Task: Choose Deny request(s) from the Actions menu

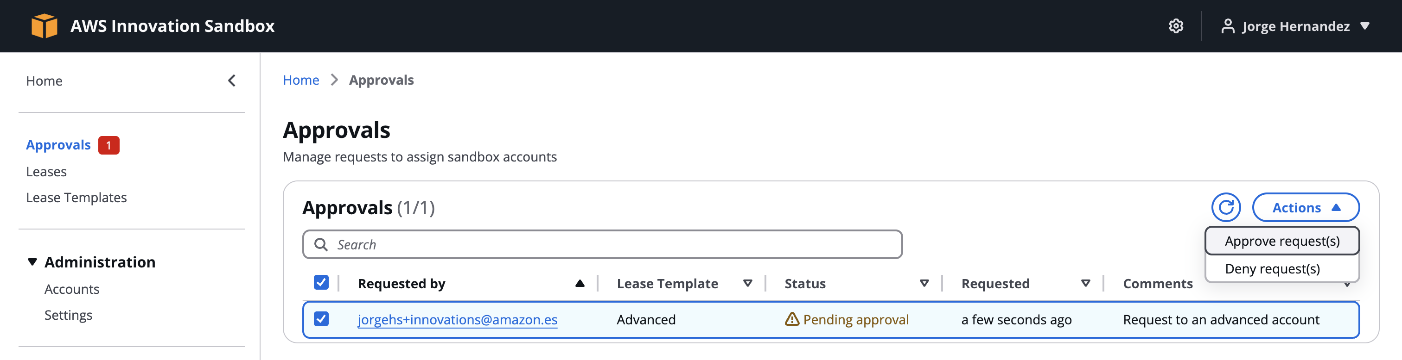Action: point(1282,269)
